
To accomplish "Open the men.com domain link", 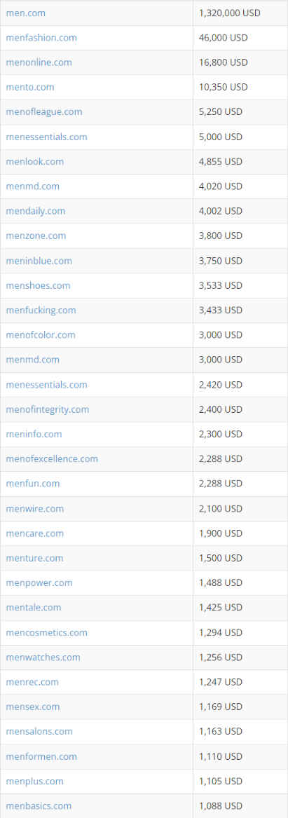I will (x=25, y=13).
